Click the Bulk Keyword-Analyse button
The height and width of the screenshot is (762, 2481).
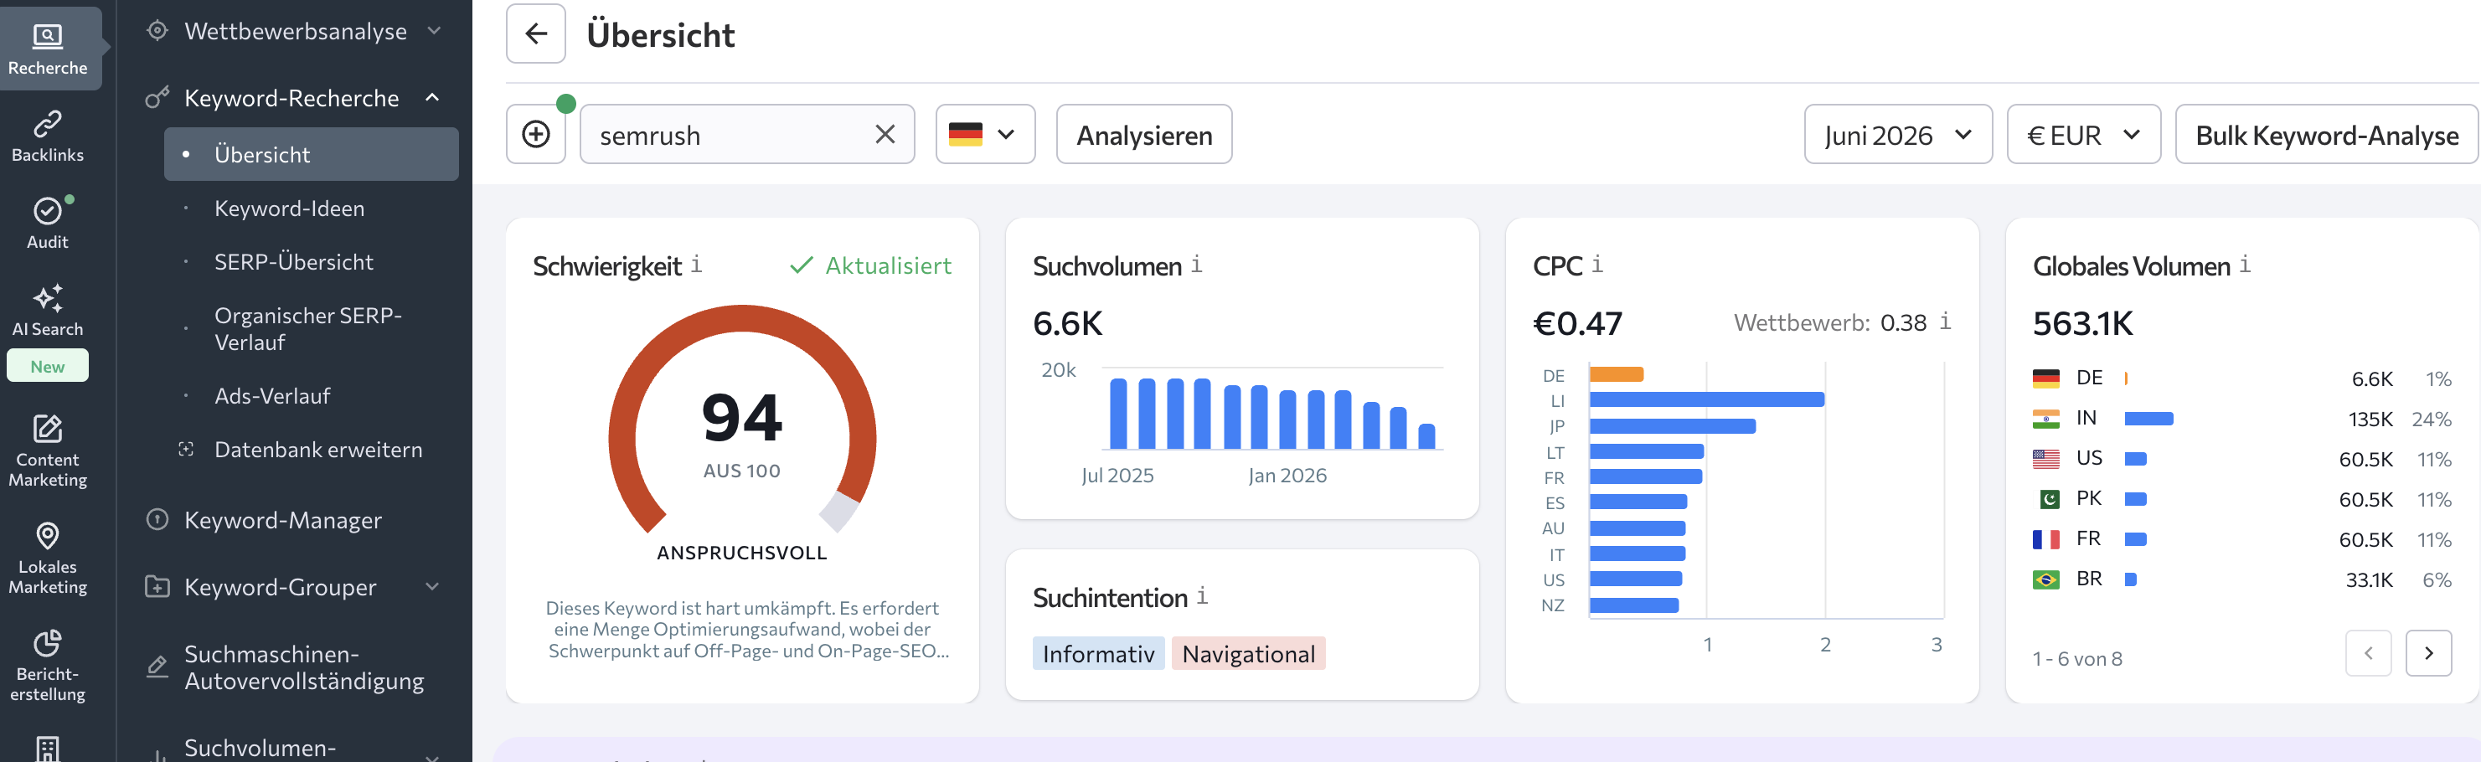[x=2326, y=134]
